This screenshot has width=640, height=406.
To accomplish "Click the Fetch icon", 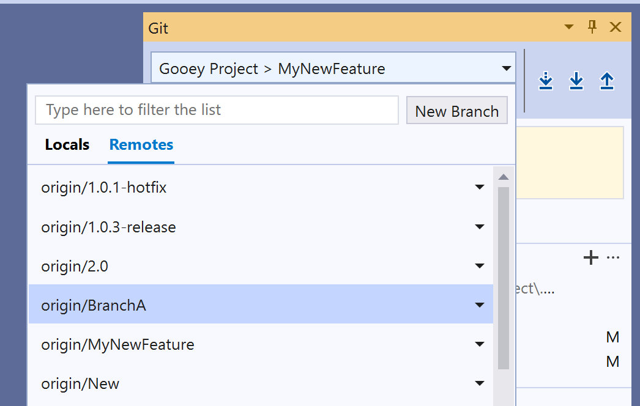I will [545, 81].
